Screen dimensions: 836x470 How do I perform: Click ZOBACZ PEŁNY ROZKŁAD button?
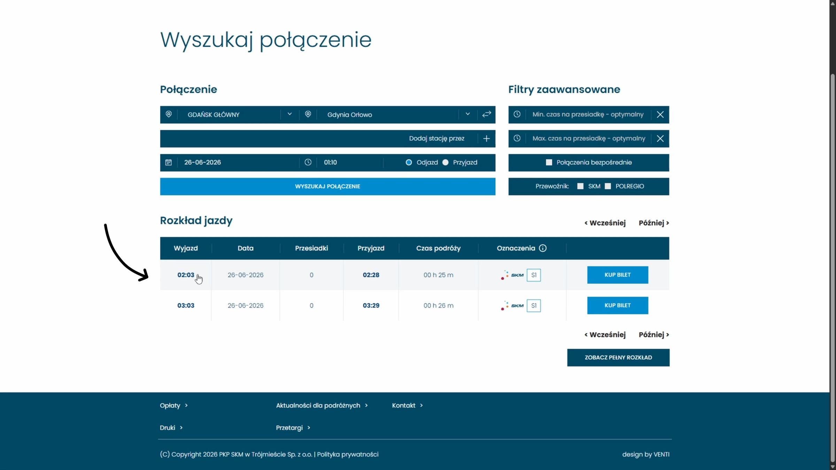pyautogui.click(x=618, y=358)
